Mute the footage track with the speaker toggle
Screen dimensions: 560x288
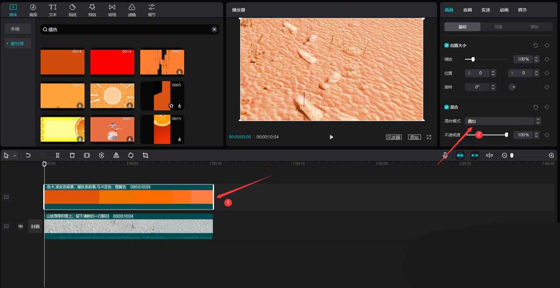[20, 226]
